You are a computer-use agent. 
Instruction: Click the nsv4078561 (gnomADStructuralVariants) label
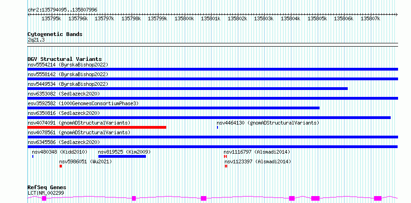tap(79, 132)
